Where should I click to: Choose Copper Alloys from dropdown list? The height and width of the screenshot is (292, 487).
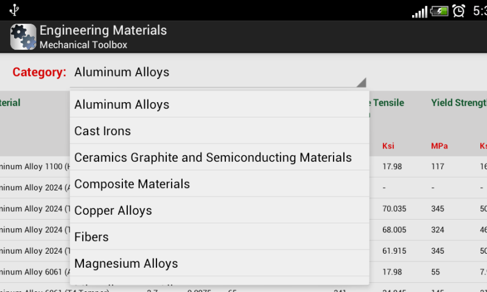coord(220,210)
